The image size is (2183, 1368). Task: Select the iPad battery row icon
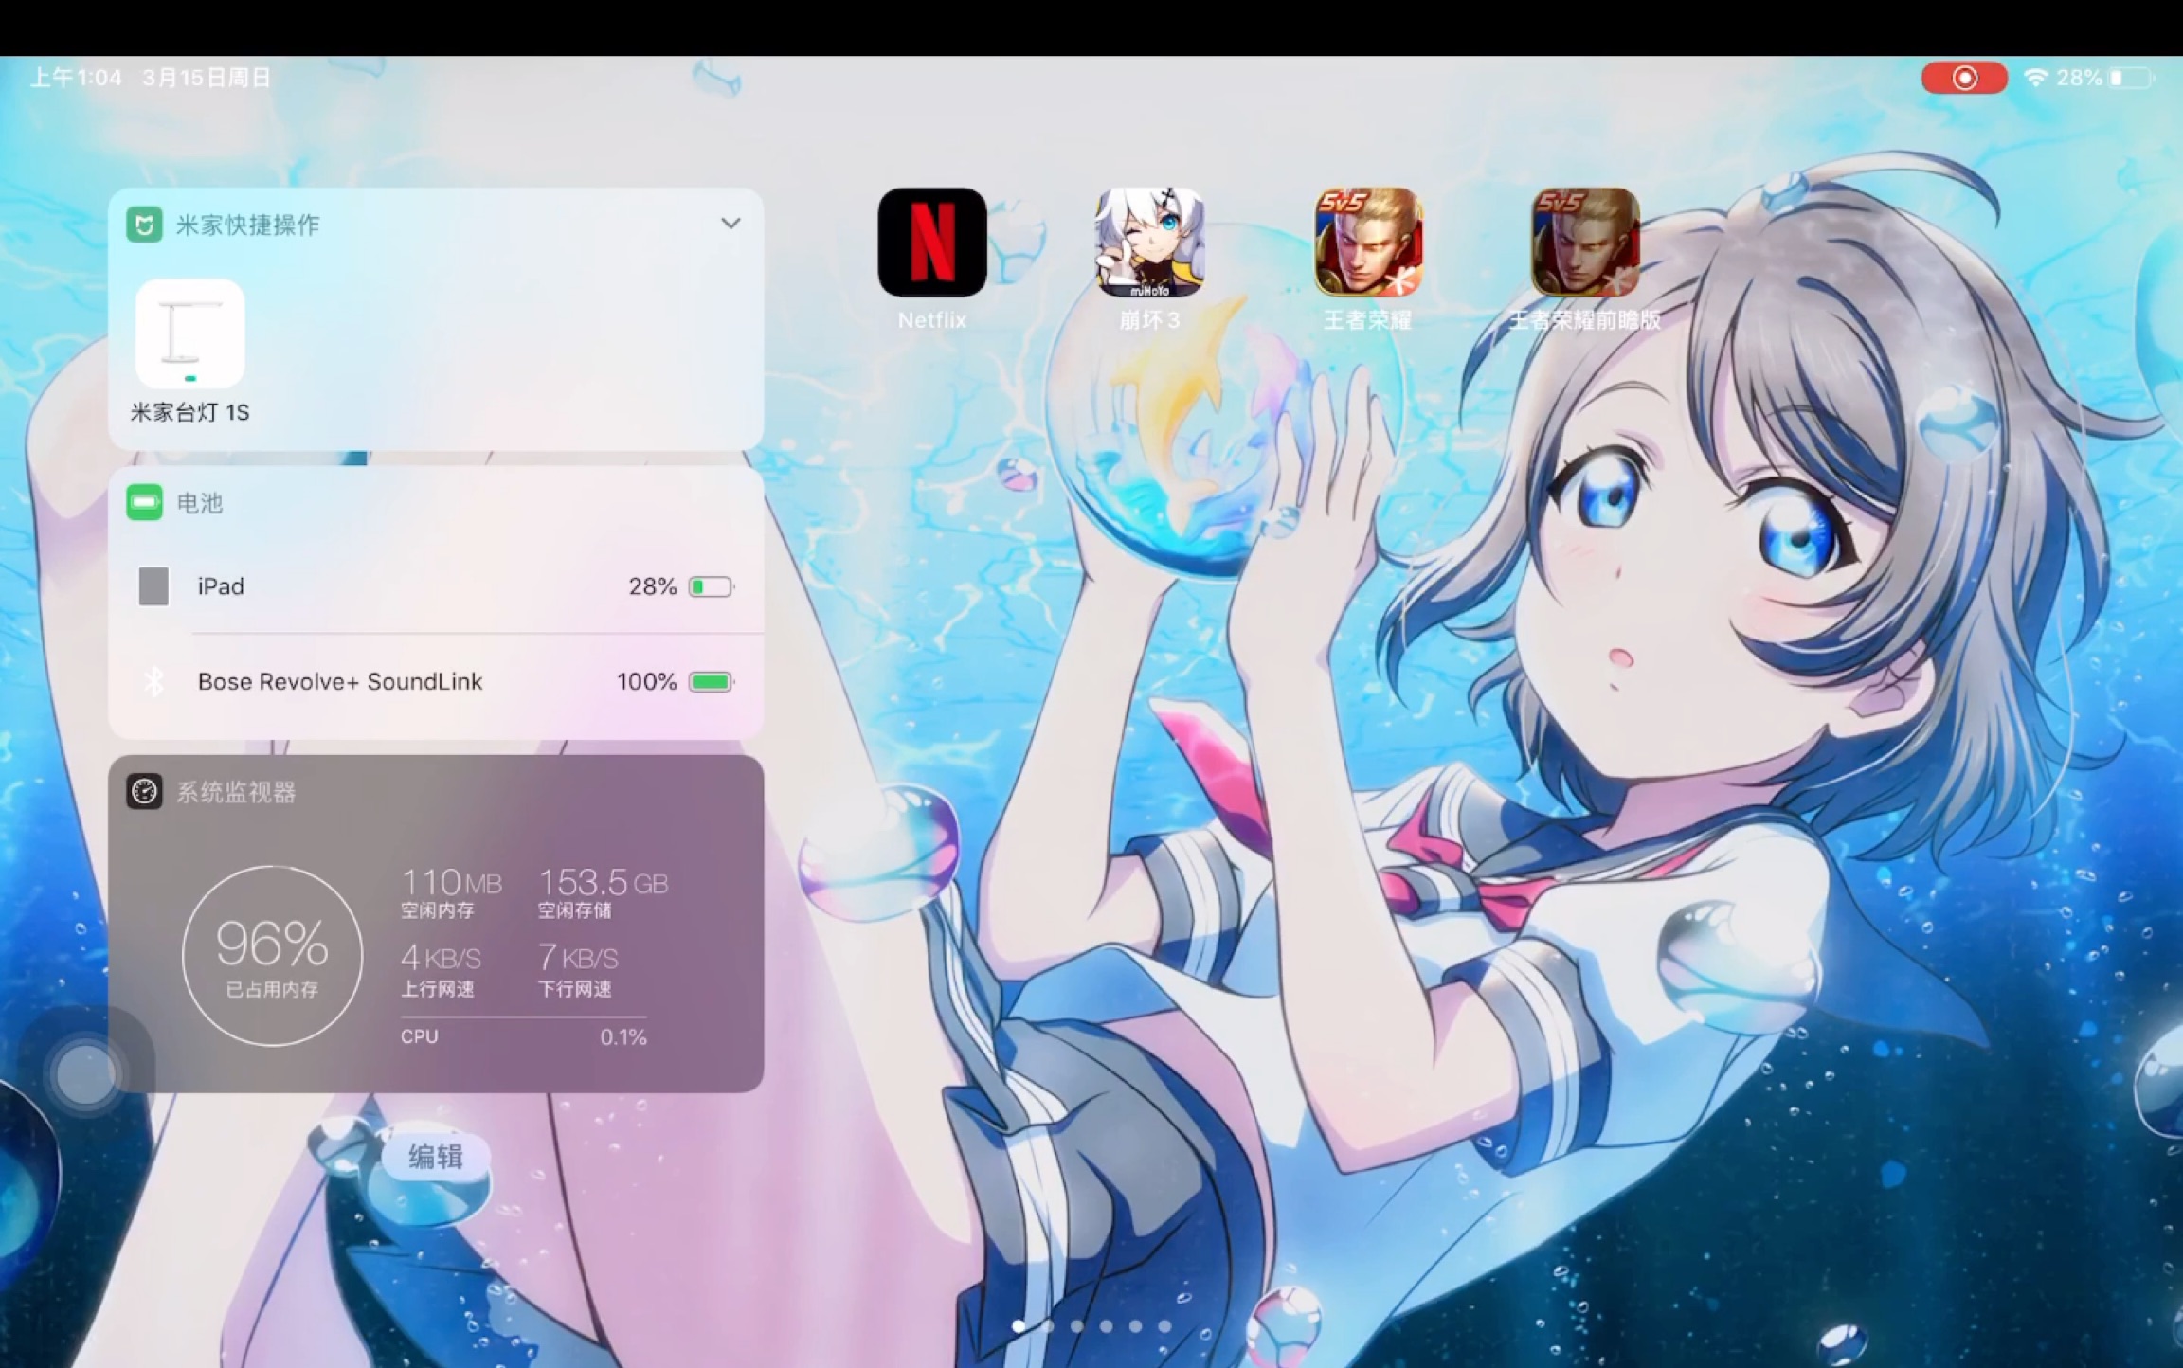(153, 586)
